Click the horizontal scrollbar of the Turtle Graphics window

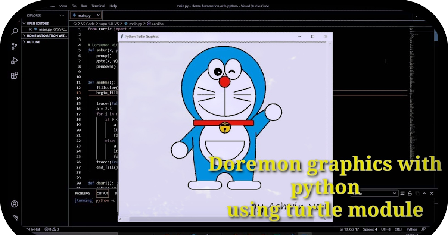pyautogui.click(x=224, y=219)
